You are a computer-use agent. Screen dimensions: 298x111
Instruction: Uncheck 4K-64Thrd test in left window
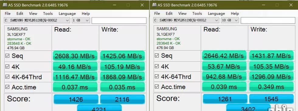(x=7, y=77)
